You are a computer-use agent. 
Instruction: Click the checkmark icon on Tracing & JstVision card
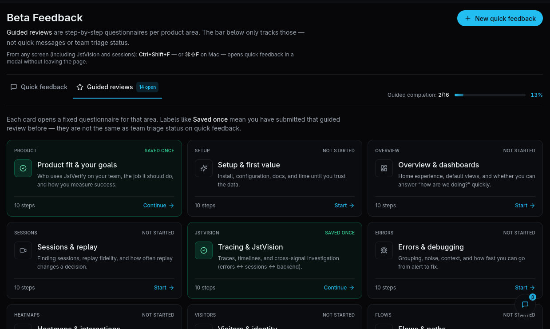click(204, 250)
